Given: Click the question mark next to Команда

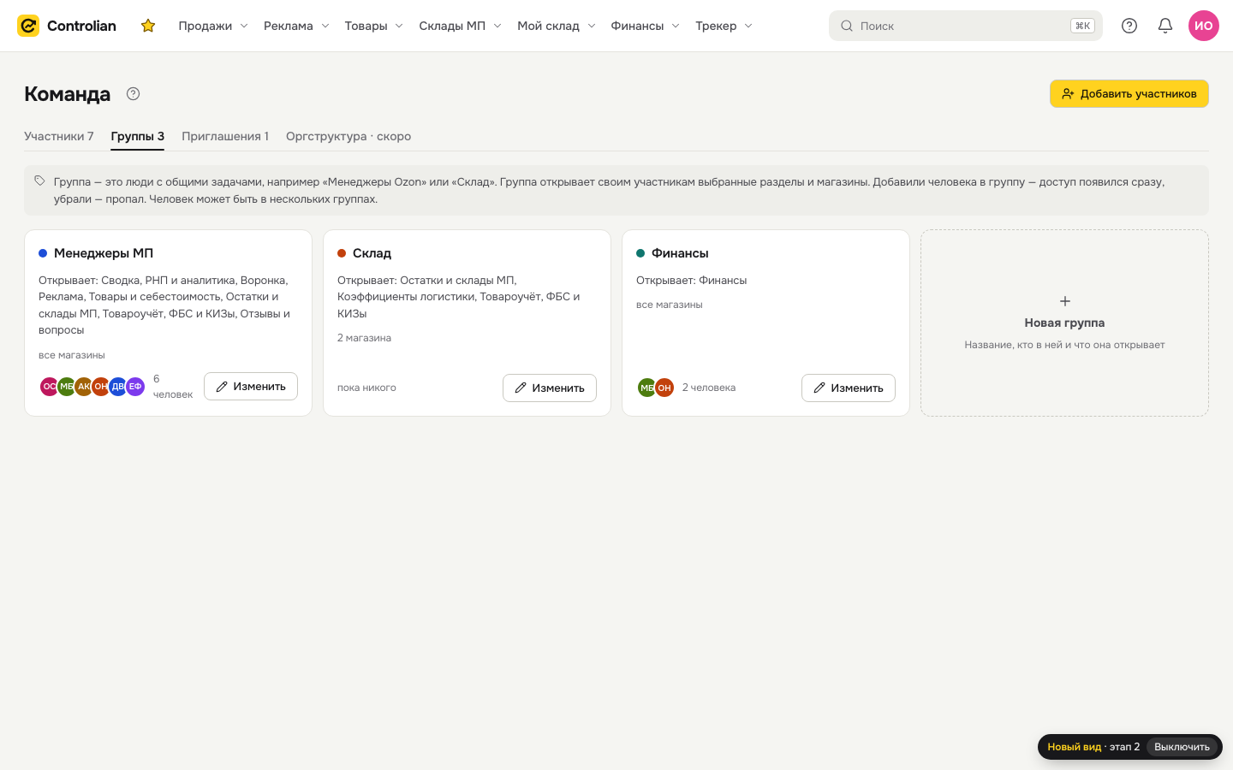Looking at the screenshot, I should click(x=133, y=94).
